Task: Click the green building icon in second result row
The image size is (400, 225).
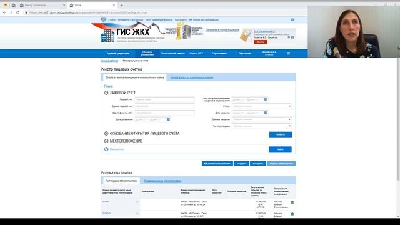Action: [292, 214]
